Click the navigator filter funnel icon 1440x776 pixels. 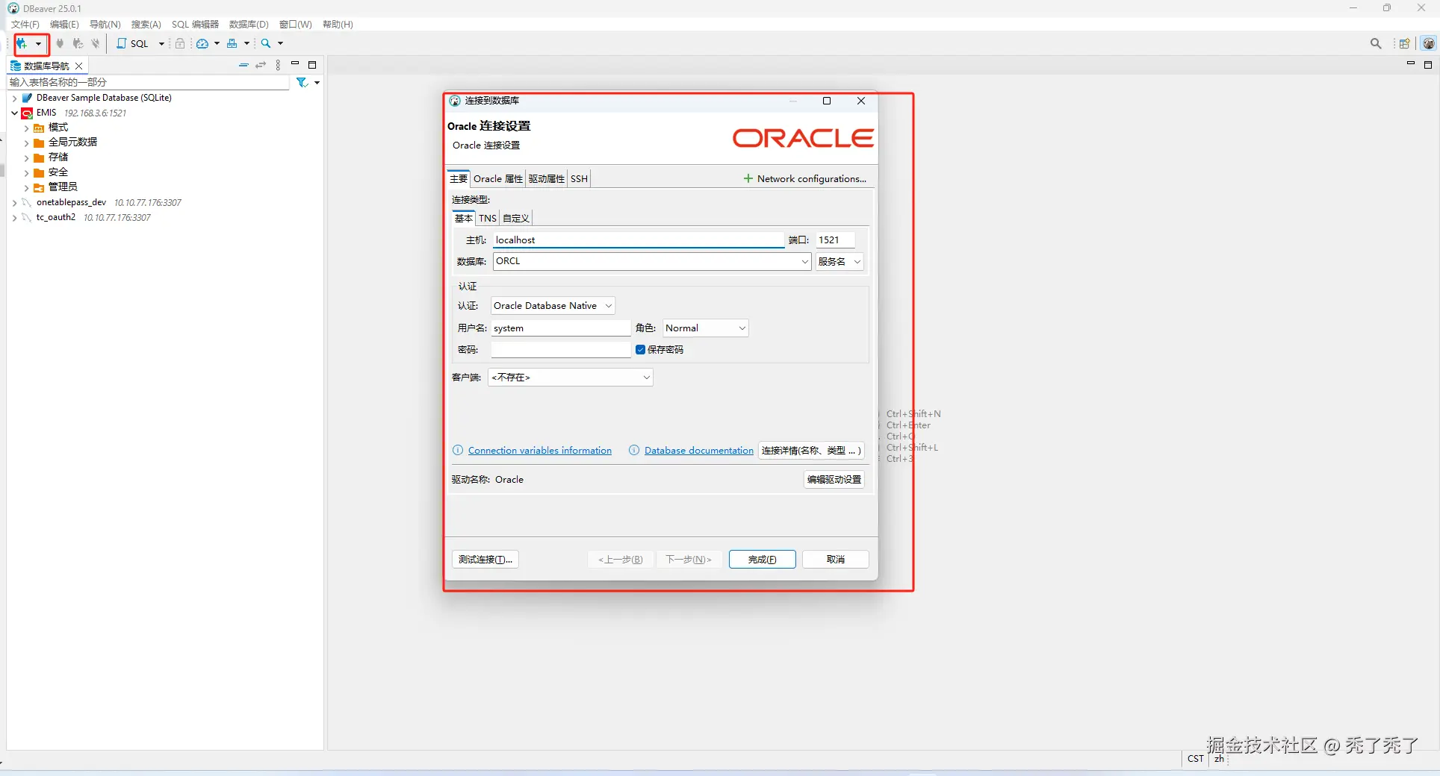302,83
